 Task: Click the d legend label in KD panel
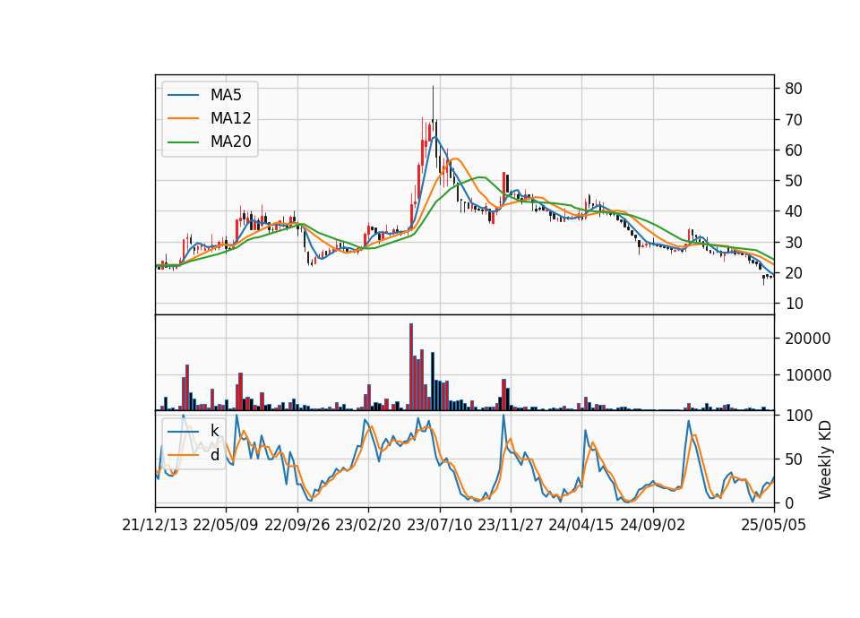[214, 455]
